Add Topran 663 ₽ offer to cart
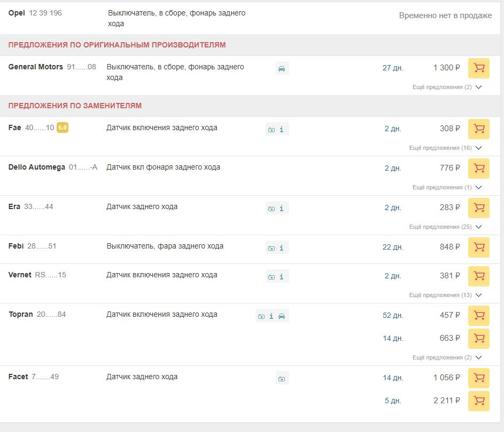This screenshot has width=504, height=432. point(478,339)
